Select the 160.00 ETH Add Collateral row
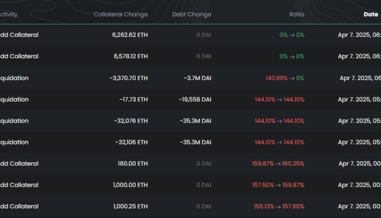381x218 pixels. [133, 164]
